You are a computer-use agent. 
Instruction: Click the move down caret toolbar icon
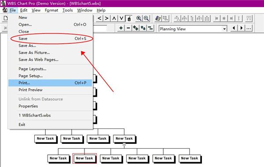tap(121, 18)
